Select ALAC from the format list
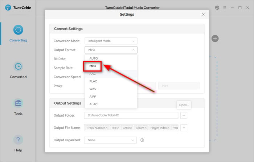The height and width of the screenshot is (162, 254). [x=111, y=104]
